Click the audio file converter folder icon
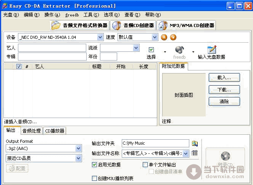 pyautogui.click(x=56, y=26)
